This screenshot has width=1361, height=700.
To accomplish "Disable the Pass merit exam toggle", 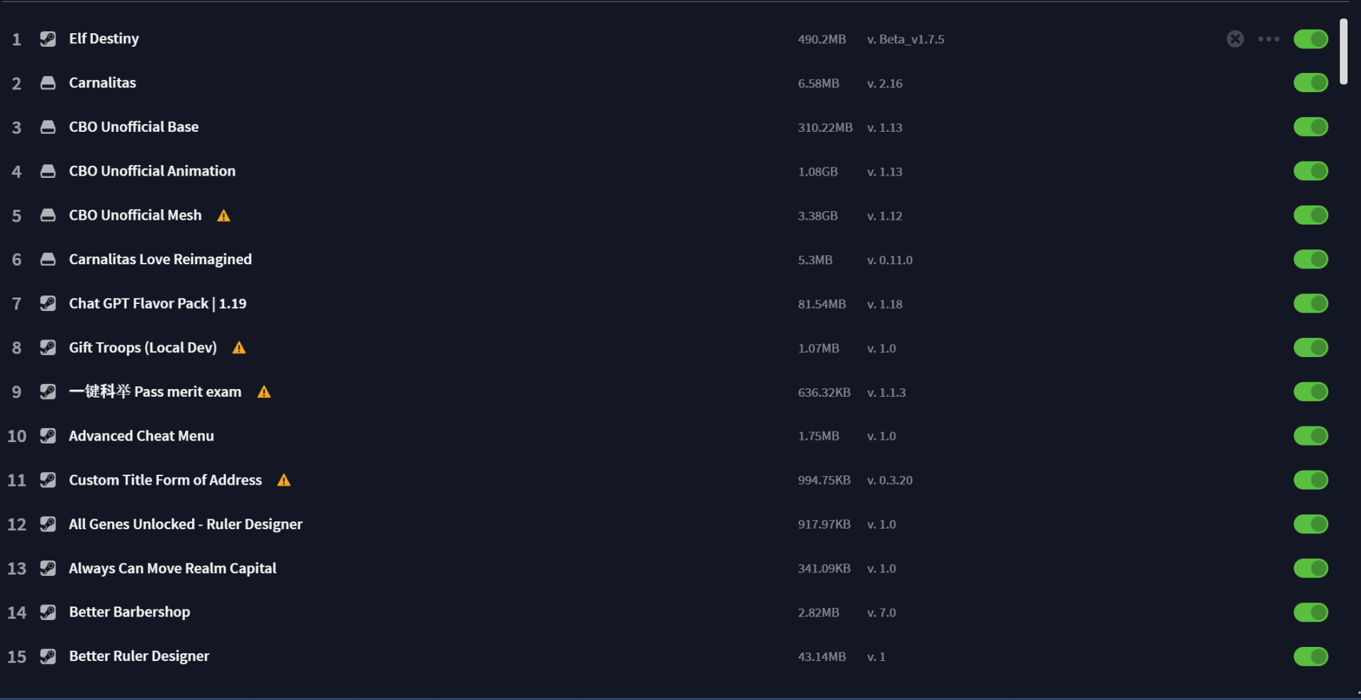I will click(x=1311, y=392).
